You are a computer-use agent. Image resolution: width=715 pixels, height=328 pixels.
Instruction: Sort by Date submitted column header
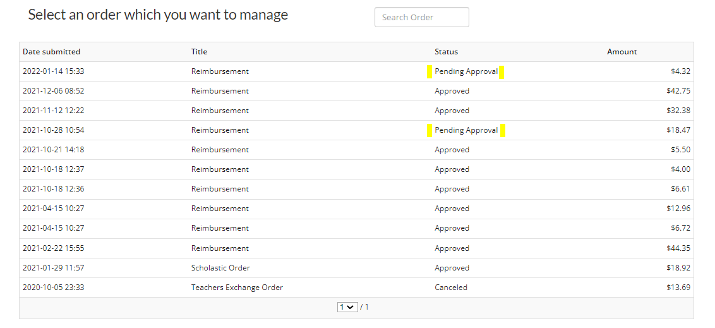point(52,52)
